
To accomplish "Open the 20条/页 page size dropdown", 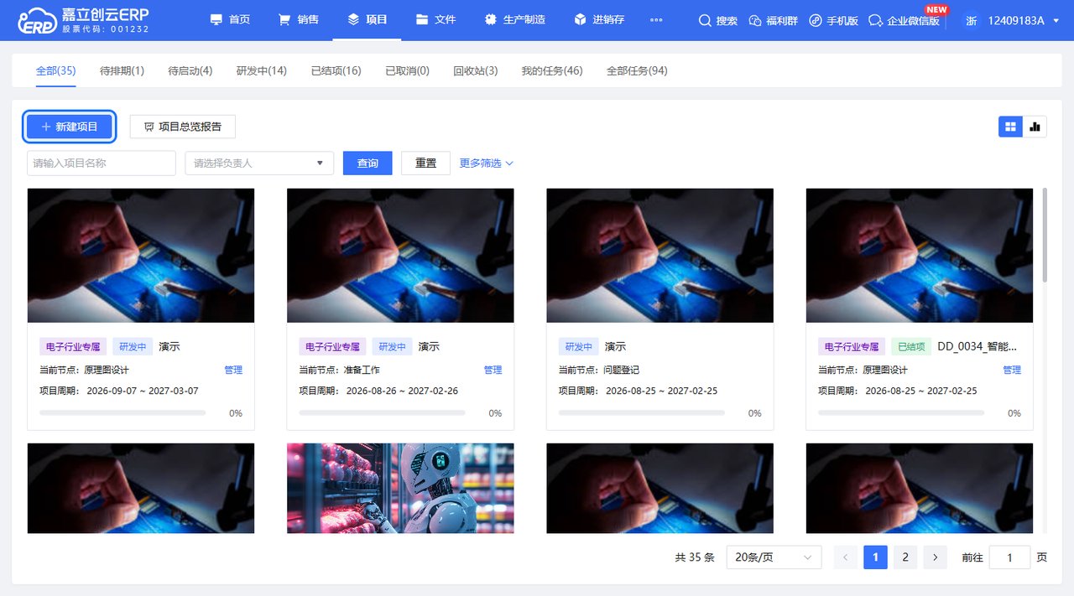I will click(x=774, y=557).
